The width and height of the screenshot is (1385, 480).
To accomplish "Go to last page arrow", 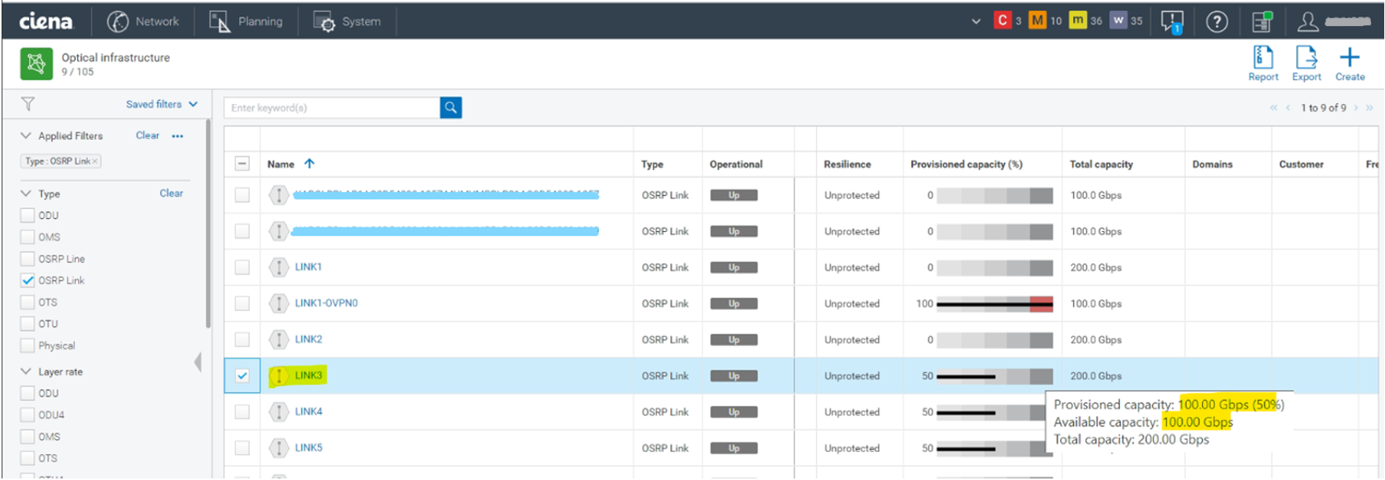I will coord(1369,108).
